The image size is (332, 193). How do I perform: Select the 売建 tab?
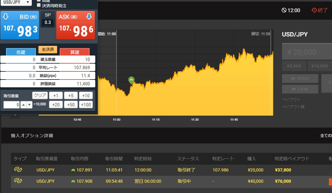pos(21,52)
